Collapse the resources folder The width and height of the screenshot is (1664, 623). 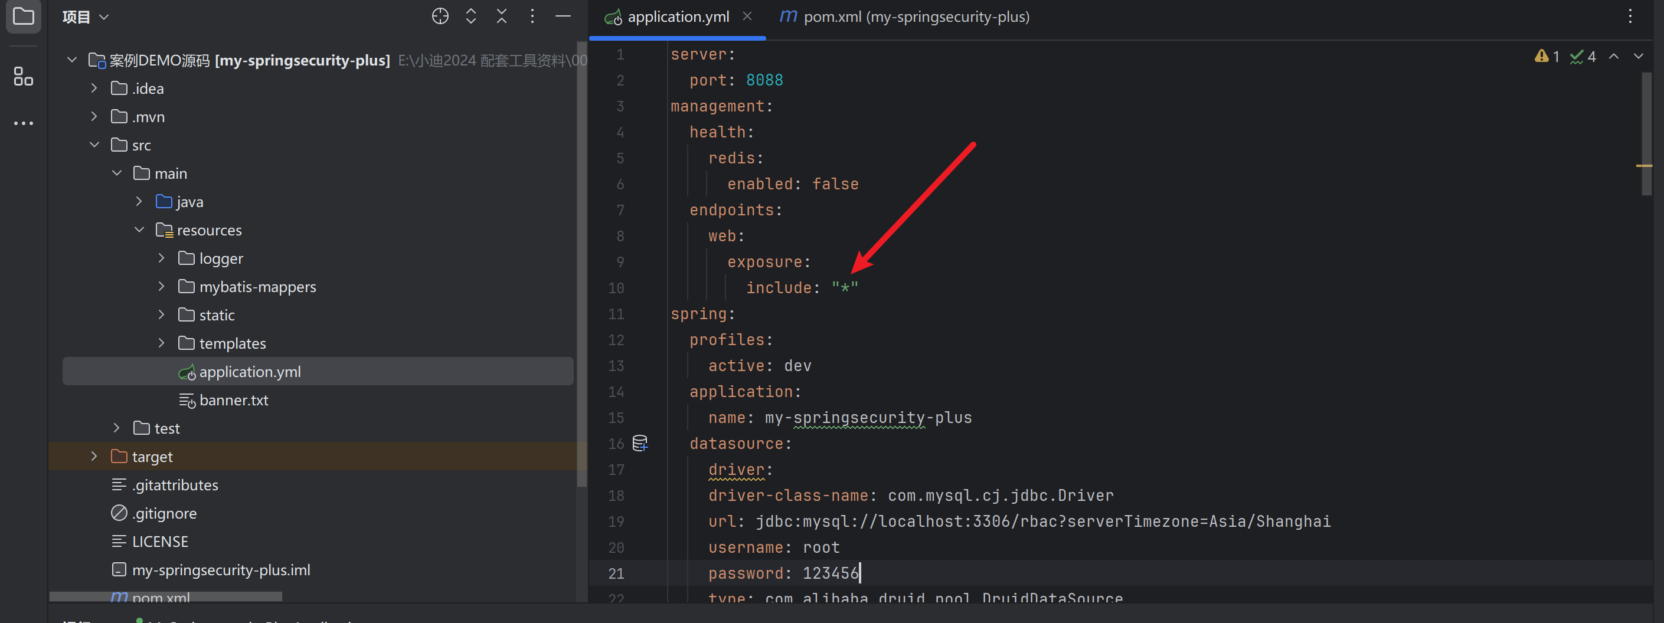coord(139,231)
